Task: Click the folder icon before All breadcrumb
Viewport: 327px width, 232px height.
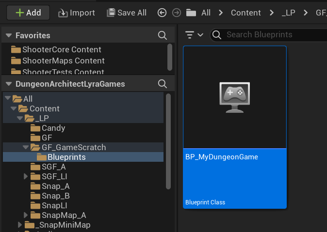Action: coord(191,13)
